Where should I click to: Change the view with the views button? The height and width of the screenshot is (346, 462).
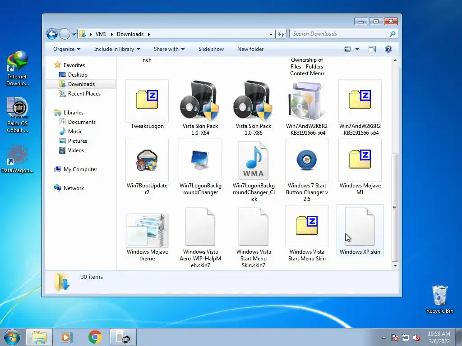click(348, 49)
